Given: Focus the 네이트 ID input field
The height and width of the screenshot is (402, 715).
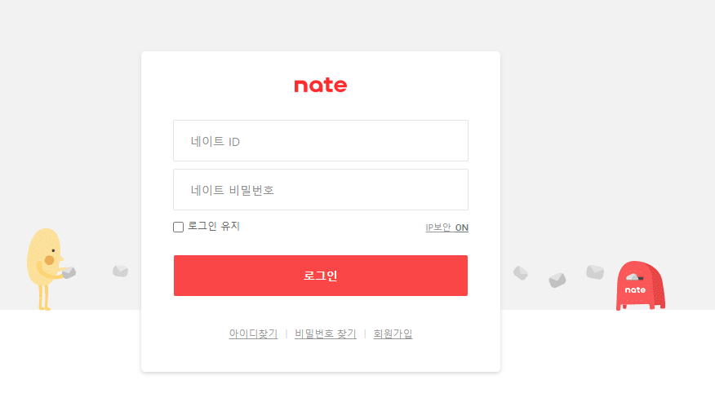Looking at the screenshot, I should click(321, 141).
